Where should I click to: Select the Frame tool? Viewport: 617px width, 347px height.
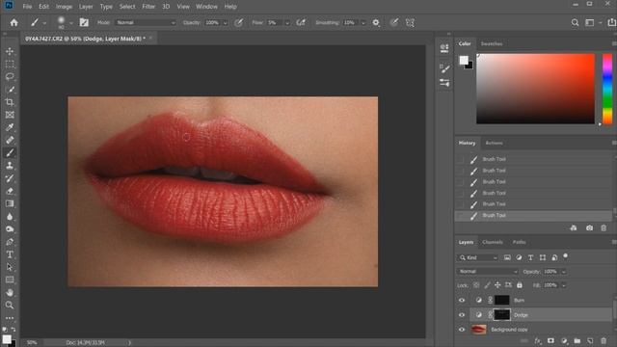click(x=10, y=115)
